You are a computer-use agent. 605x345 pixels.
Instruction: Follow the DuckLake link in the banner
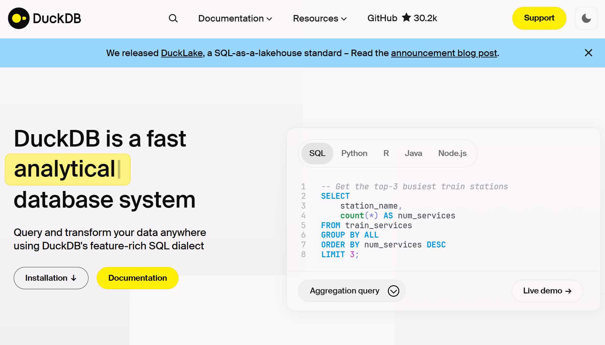tap(182, 53)
